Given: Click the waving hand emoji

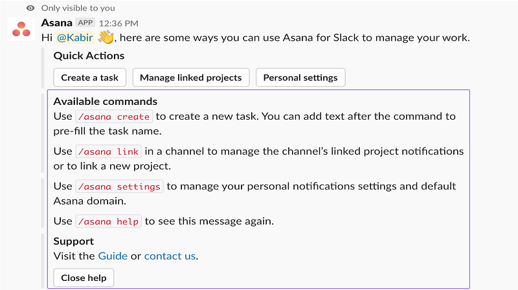Looking at the screenshot, I should 106,38.
